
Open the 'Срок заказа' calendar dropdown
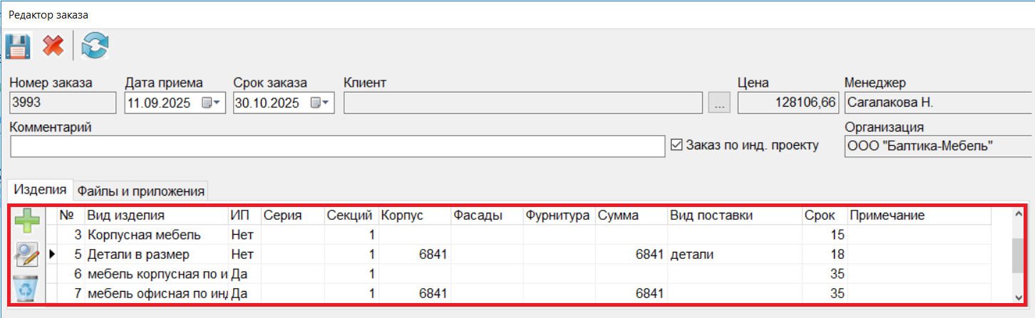(319, 103)
